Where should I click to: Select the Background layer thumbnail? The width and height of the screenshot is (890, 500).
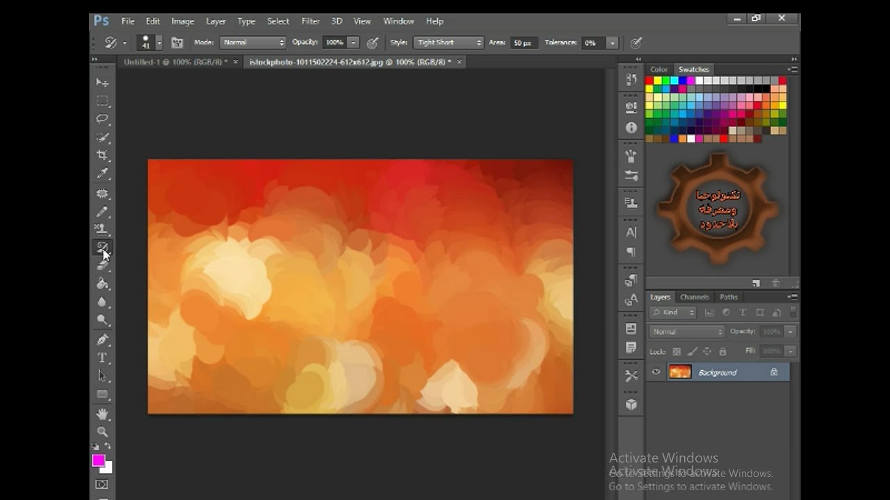pyautogui.click(x=680, y=372)
